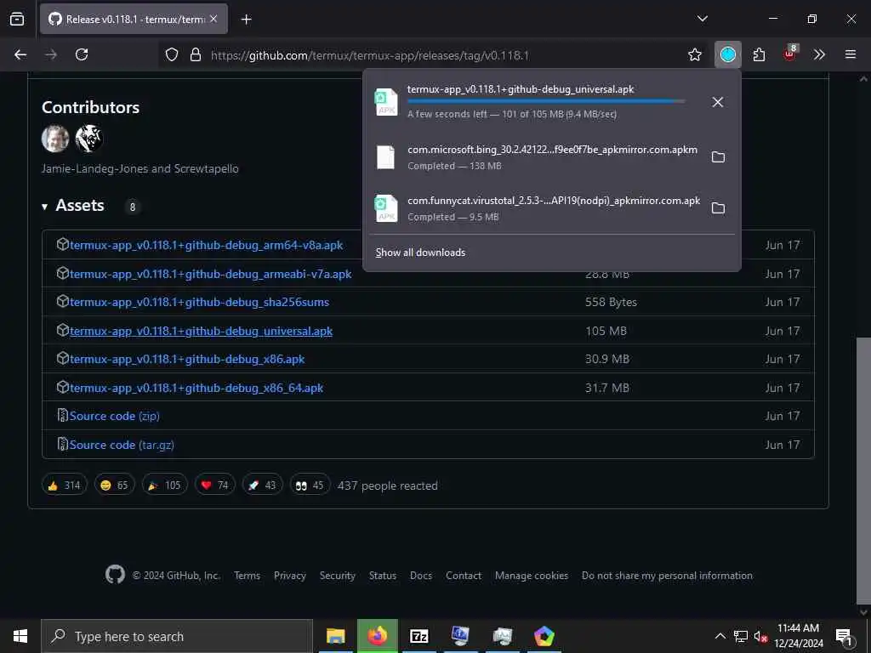Open Screwtapello contributor avatar
Image resolution: width=871 pixels, height=653 pixels.
[x=88, y=139]
